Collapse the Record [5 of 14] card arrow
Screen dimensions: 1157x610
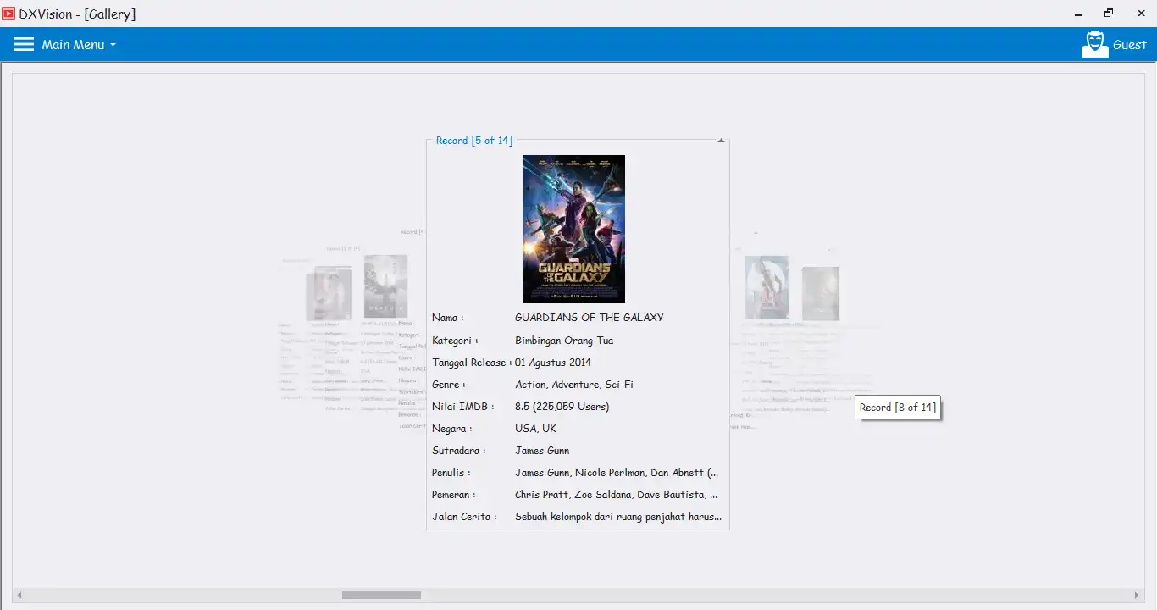point(721,141)
